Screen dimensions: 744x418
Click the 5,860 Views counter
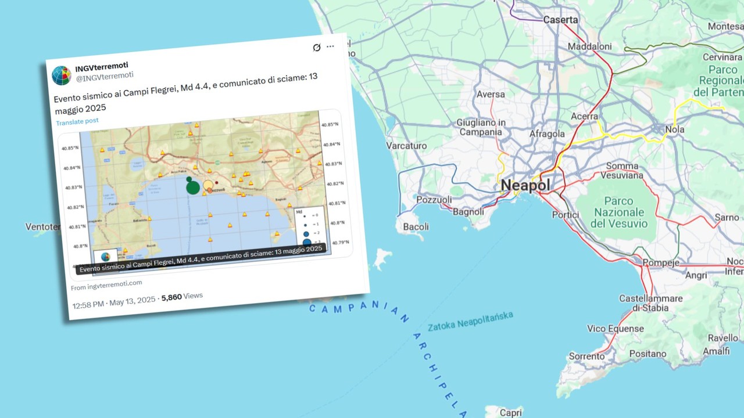[x=182, y=297]
